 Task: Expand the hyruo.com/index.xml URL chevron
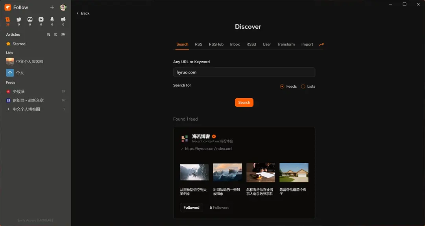pyautogui.click(x=182, y=149)
